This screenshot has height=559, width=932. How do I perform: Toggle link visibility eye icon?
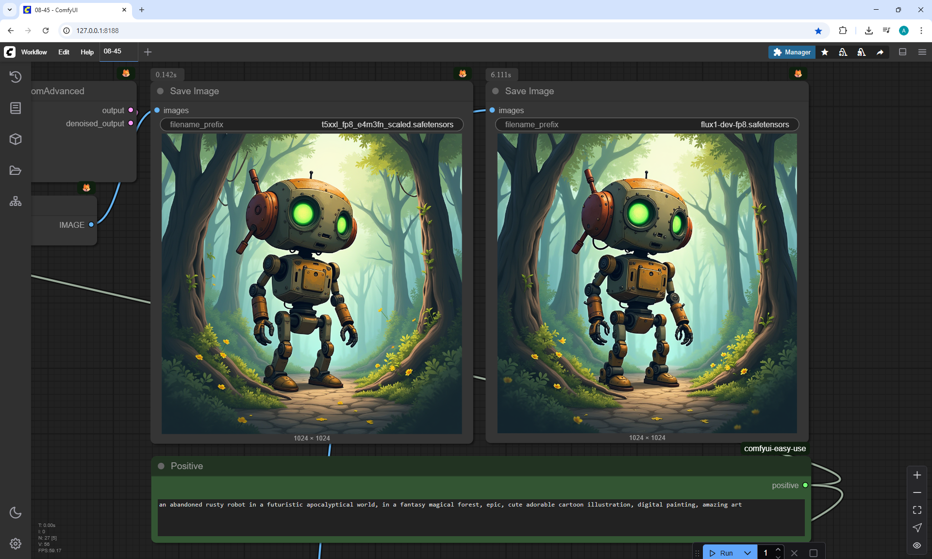917,545
